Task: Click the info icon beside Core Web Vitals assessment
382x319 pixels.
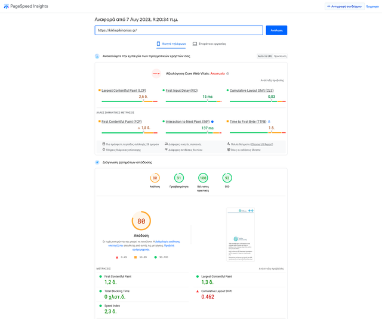Action: click(227, 73)
